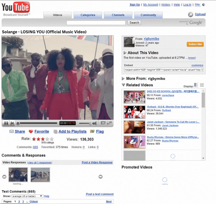Screen dimensions: 216x204
Task: Open the 665 comments count link
Action: point(36,147)
